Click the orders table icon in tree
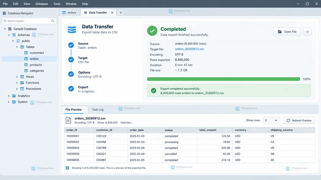 26,59
